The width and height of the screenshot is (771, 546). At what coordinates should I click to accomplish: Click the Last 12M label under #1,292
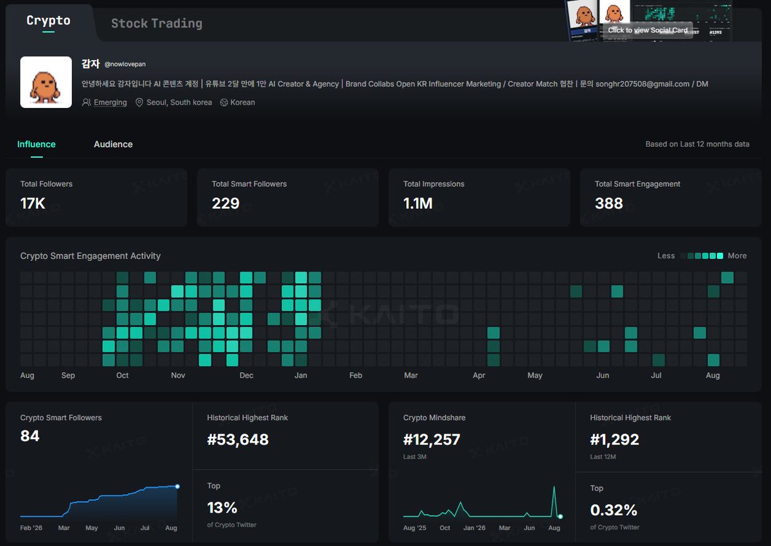pos(604,457)
